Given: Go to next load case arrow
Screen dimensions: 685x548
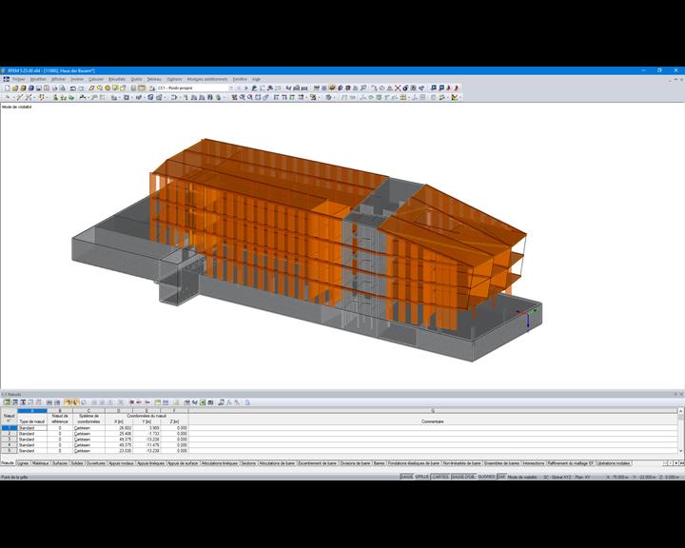Looking at the screenshot, I should pos(246,88).
